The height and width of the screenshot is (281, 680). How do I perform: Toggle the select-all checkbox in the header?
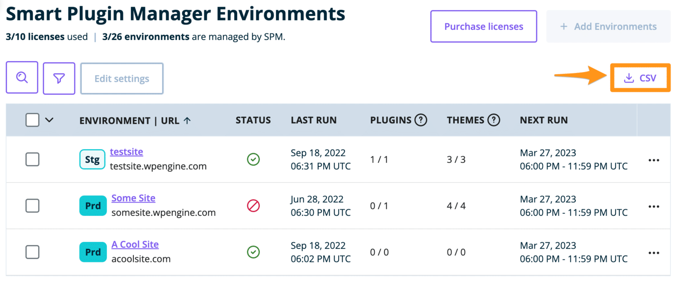32,120
